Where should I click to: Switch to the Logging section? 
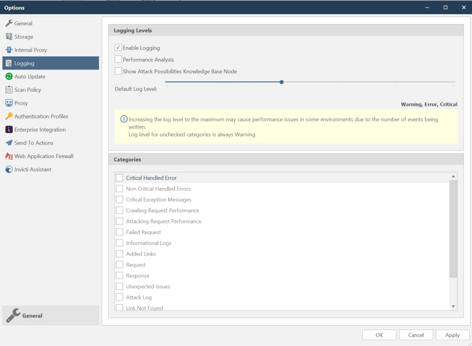[28, 63]
